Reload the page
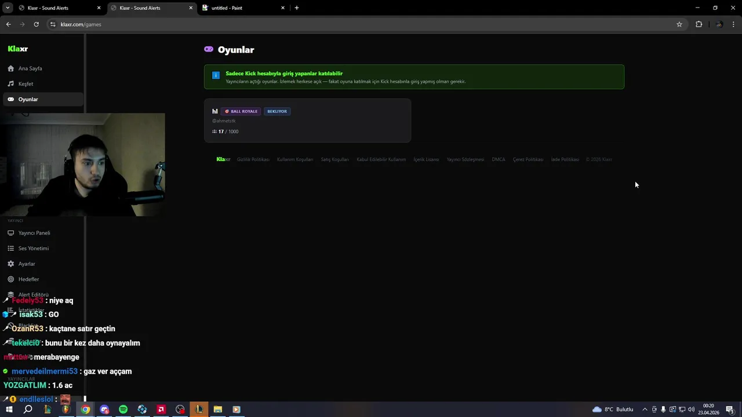 click(36, 24)
